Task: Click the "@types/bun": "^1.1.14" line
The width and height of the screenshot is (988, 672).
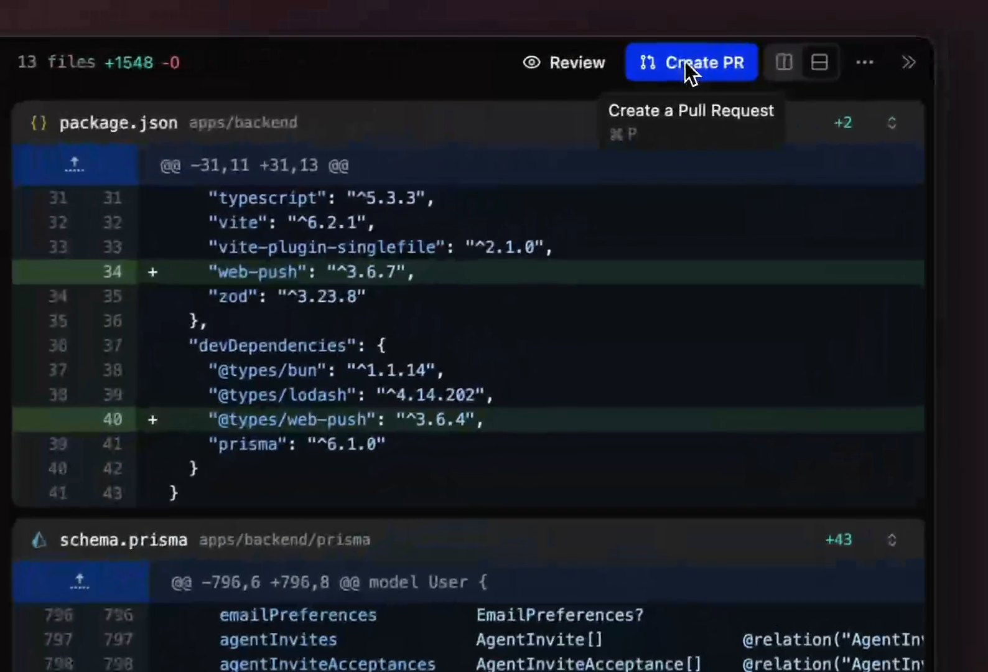Action: [468, 370]
